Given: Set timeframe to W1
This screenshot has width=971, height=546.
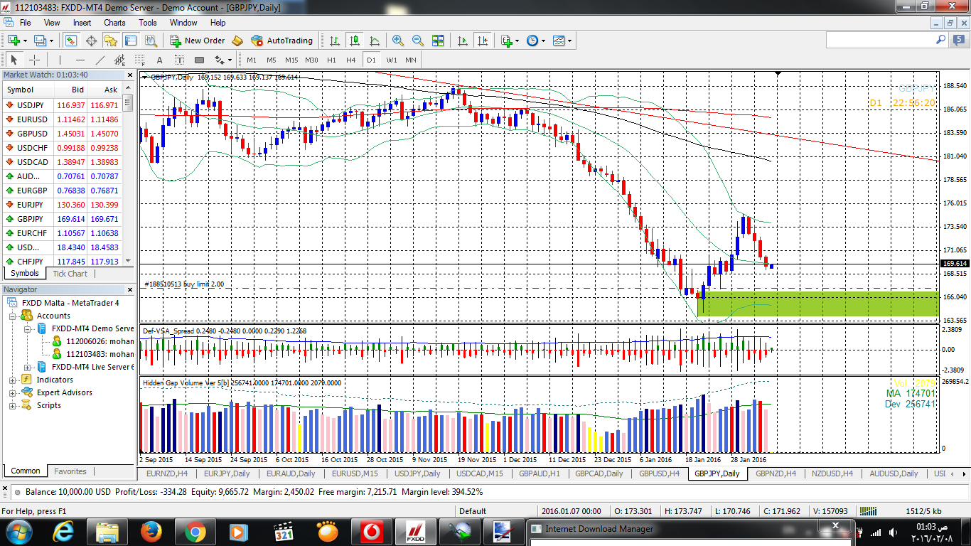Looking at the screenshot, I should click(392, 60).
